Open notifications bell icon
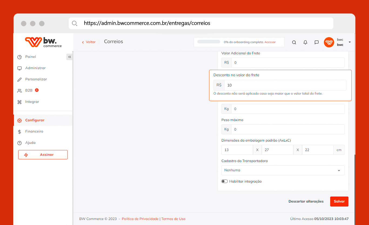Image resolution: width=369 pixels, height=225 pixels. 305,42
